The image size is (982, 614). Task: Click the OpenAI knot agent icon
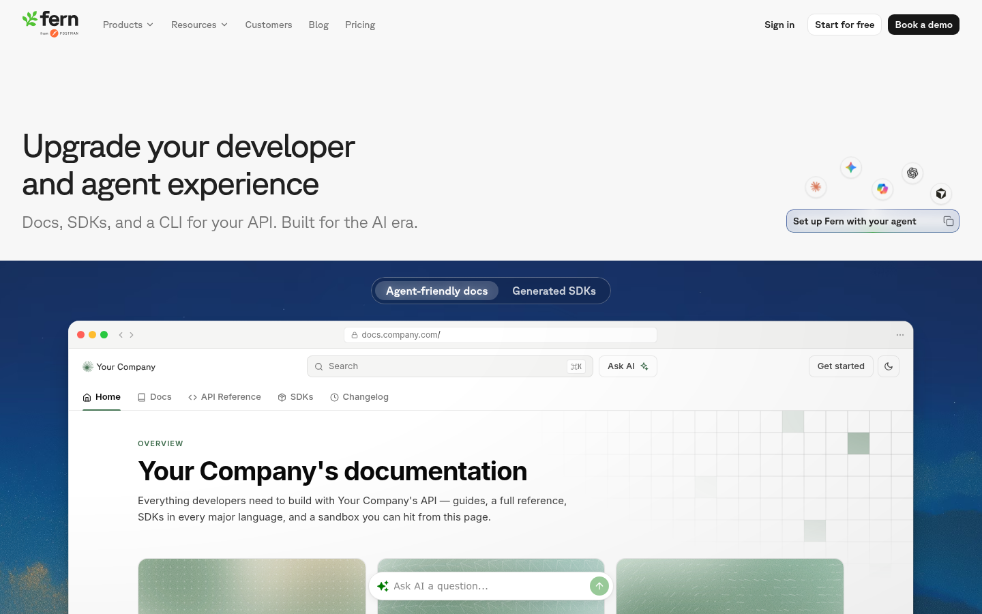(x=912, y=173)
